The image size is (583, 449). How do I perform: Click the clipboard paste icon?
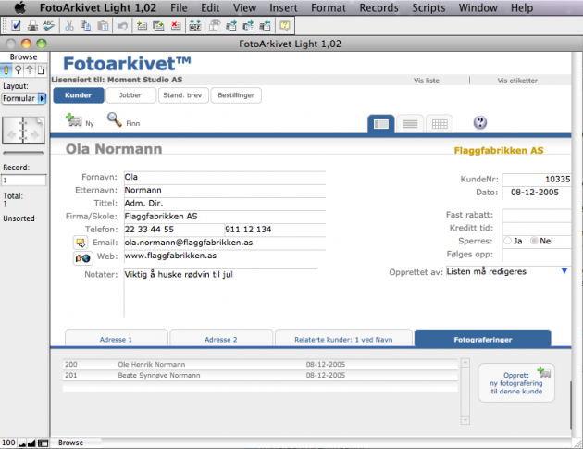[x=103, y=26]
